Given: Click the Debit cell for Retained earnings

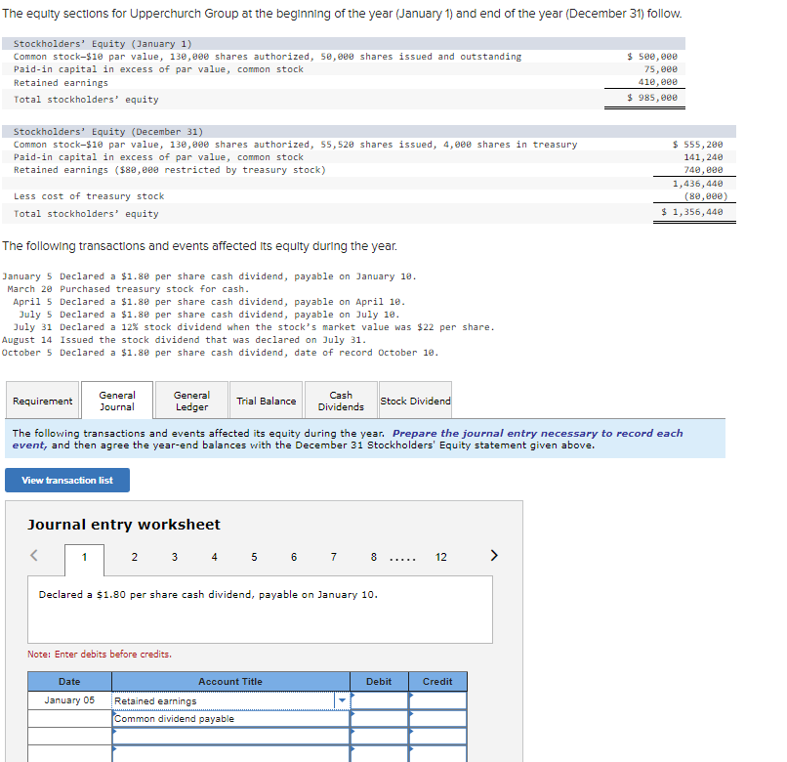Looking at the screenshot, I should 379,700.
